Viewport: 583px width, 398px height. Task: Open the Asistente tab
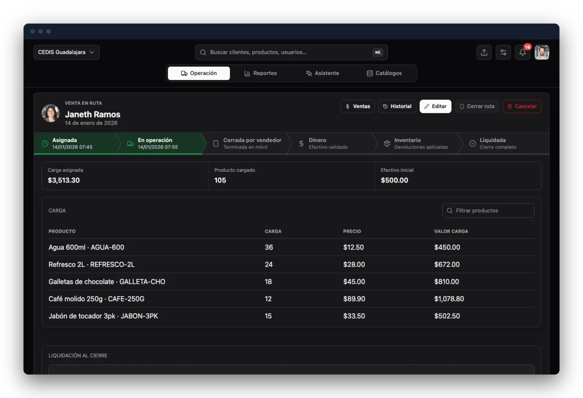click(x=322, y=73)
